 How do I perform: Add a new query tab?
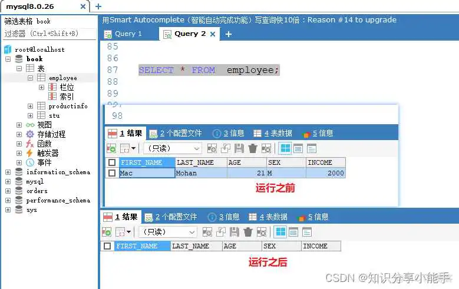point(229,34)
